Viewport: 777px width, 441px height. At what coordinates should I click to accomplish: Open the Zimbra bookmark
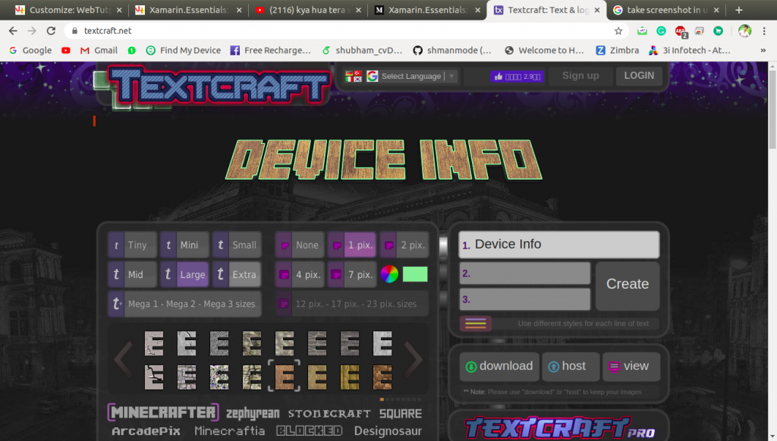point(618,51)
